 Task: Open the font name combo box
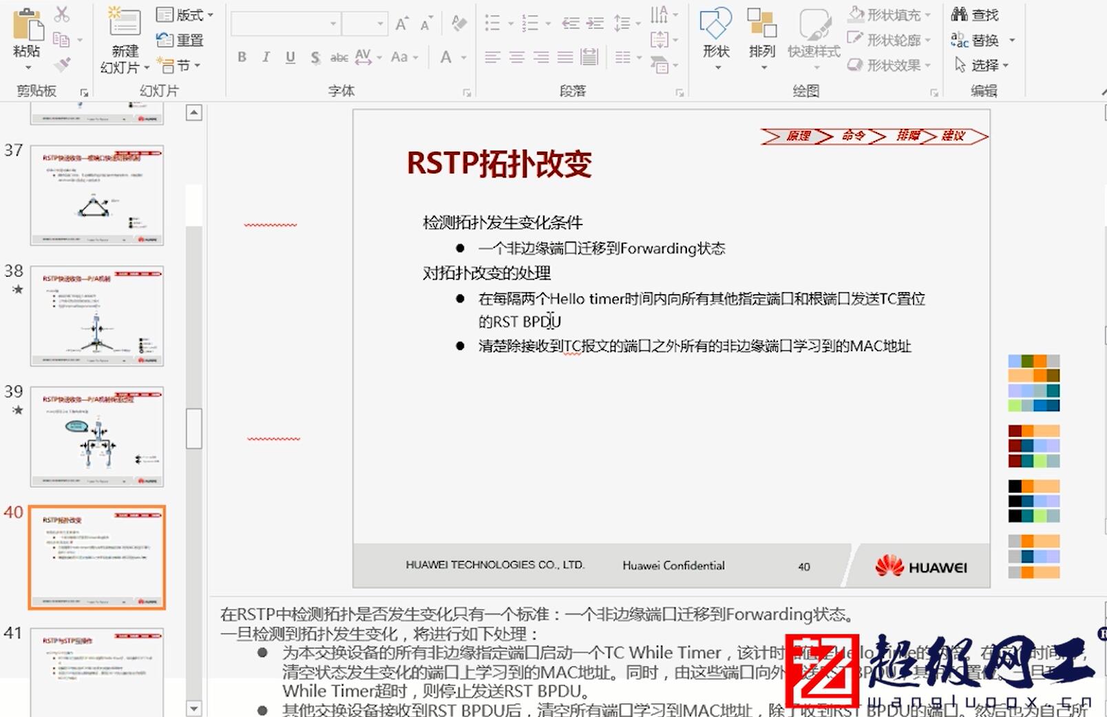(x=285, y=23)
